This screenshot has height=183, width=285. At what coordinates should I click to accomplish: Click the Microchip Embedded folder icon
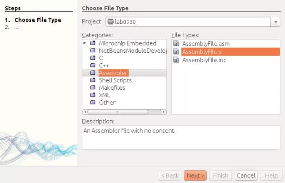coord(93,43)
